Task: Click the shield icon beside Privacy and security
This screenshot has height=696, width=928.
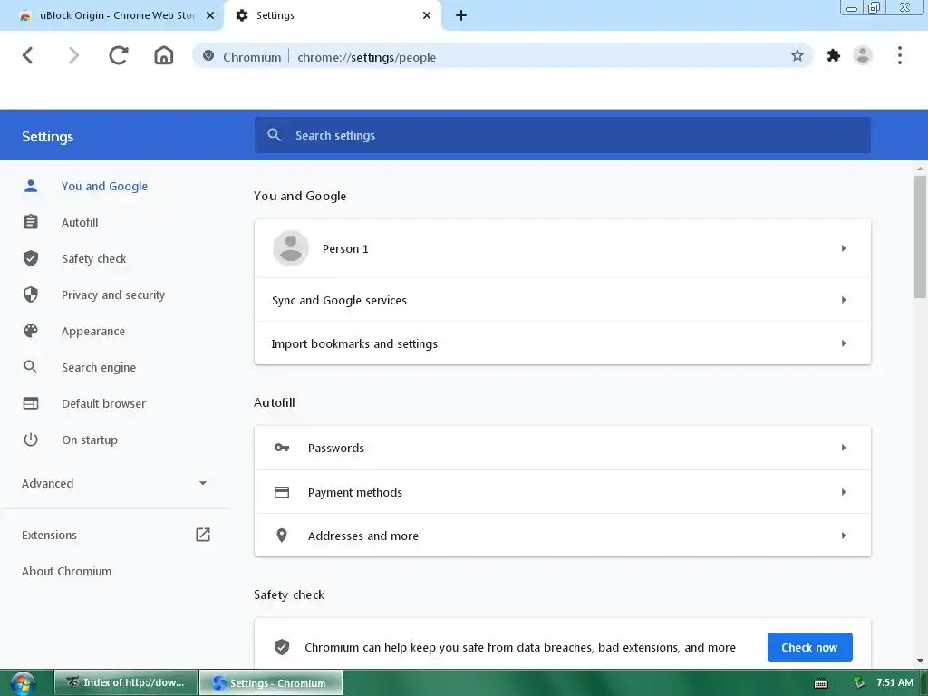Action: coord(31,295)
